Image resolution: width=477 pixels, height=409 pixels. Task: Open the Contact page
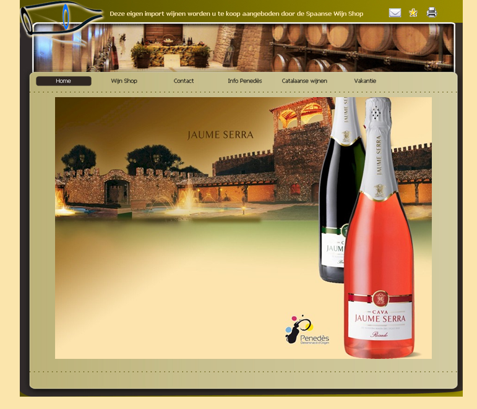click(x=184, y=81)
